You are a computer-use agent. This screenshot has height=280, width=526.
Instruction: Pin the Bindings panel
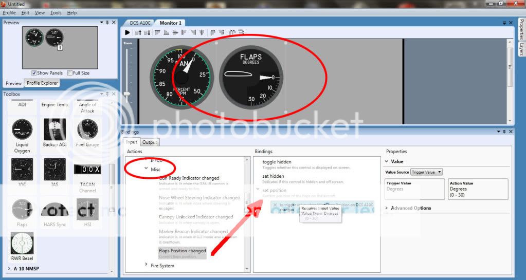(x=504, y=132)
